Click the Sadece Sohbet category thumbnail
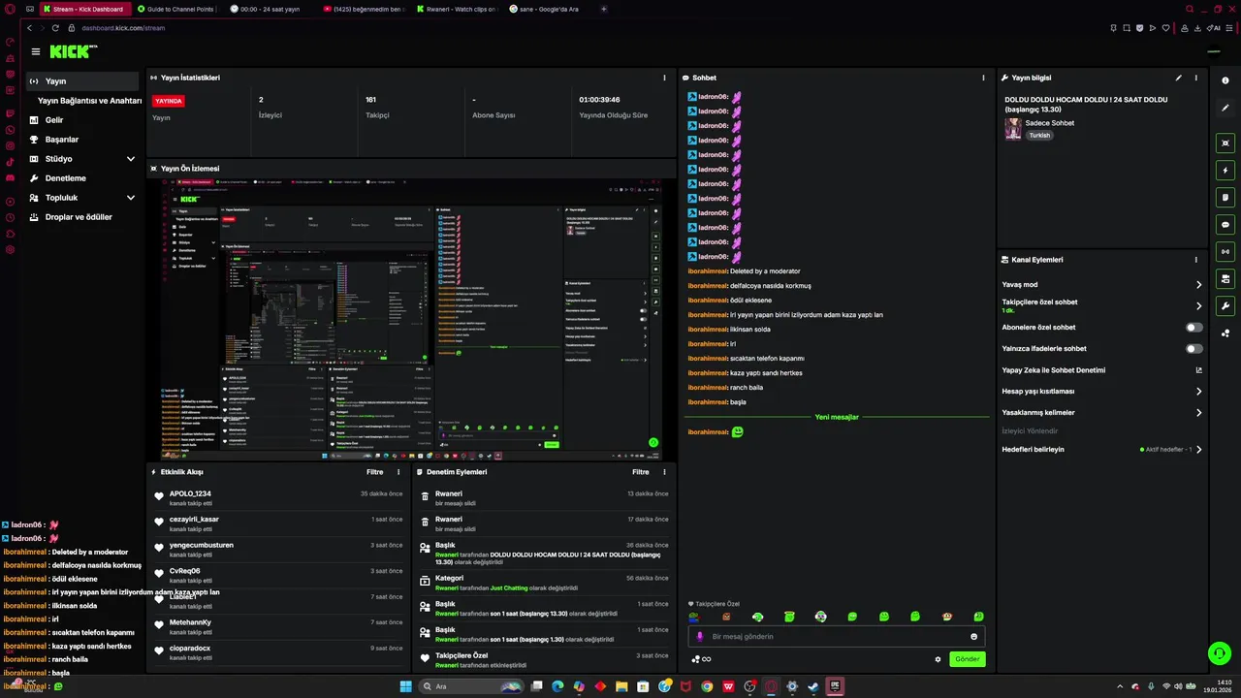Viewport: 1241px width, 698px height. pos(1013,129)
